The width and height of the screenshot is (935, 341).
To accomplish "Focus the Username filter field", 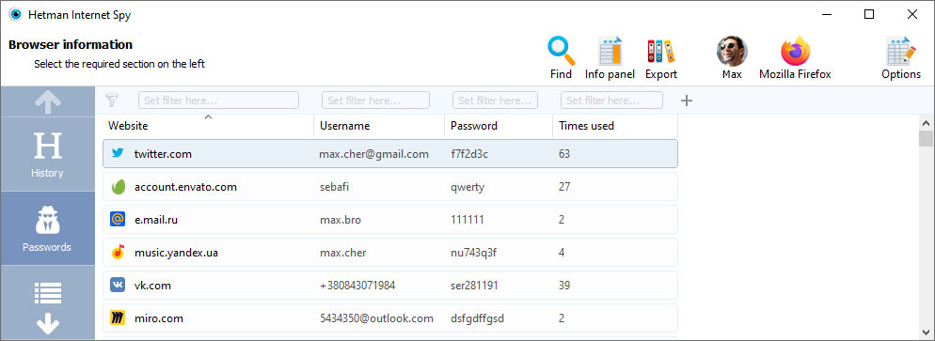I will (x=375, y=100).
